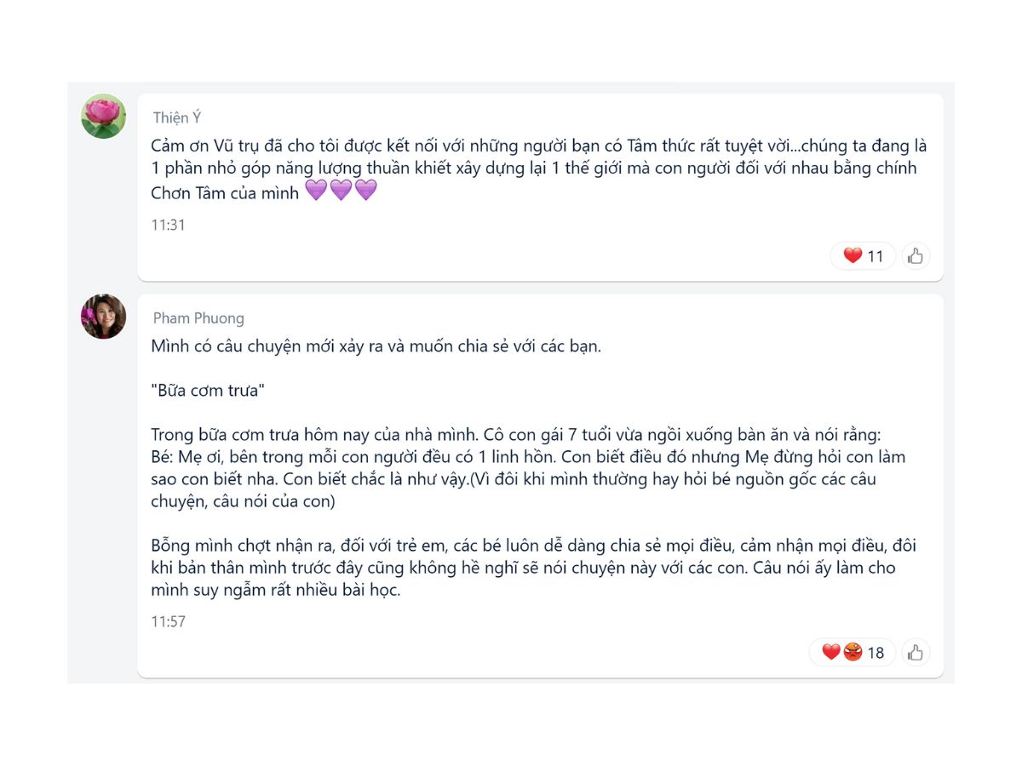Click the 11:31 message timestamp
This screenshot has width=1022, height=766.
tap(168, 226)
